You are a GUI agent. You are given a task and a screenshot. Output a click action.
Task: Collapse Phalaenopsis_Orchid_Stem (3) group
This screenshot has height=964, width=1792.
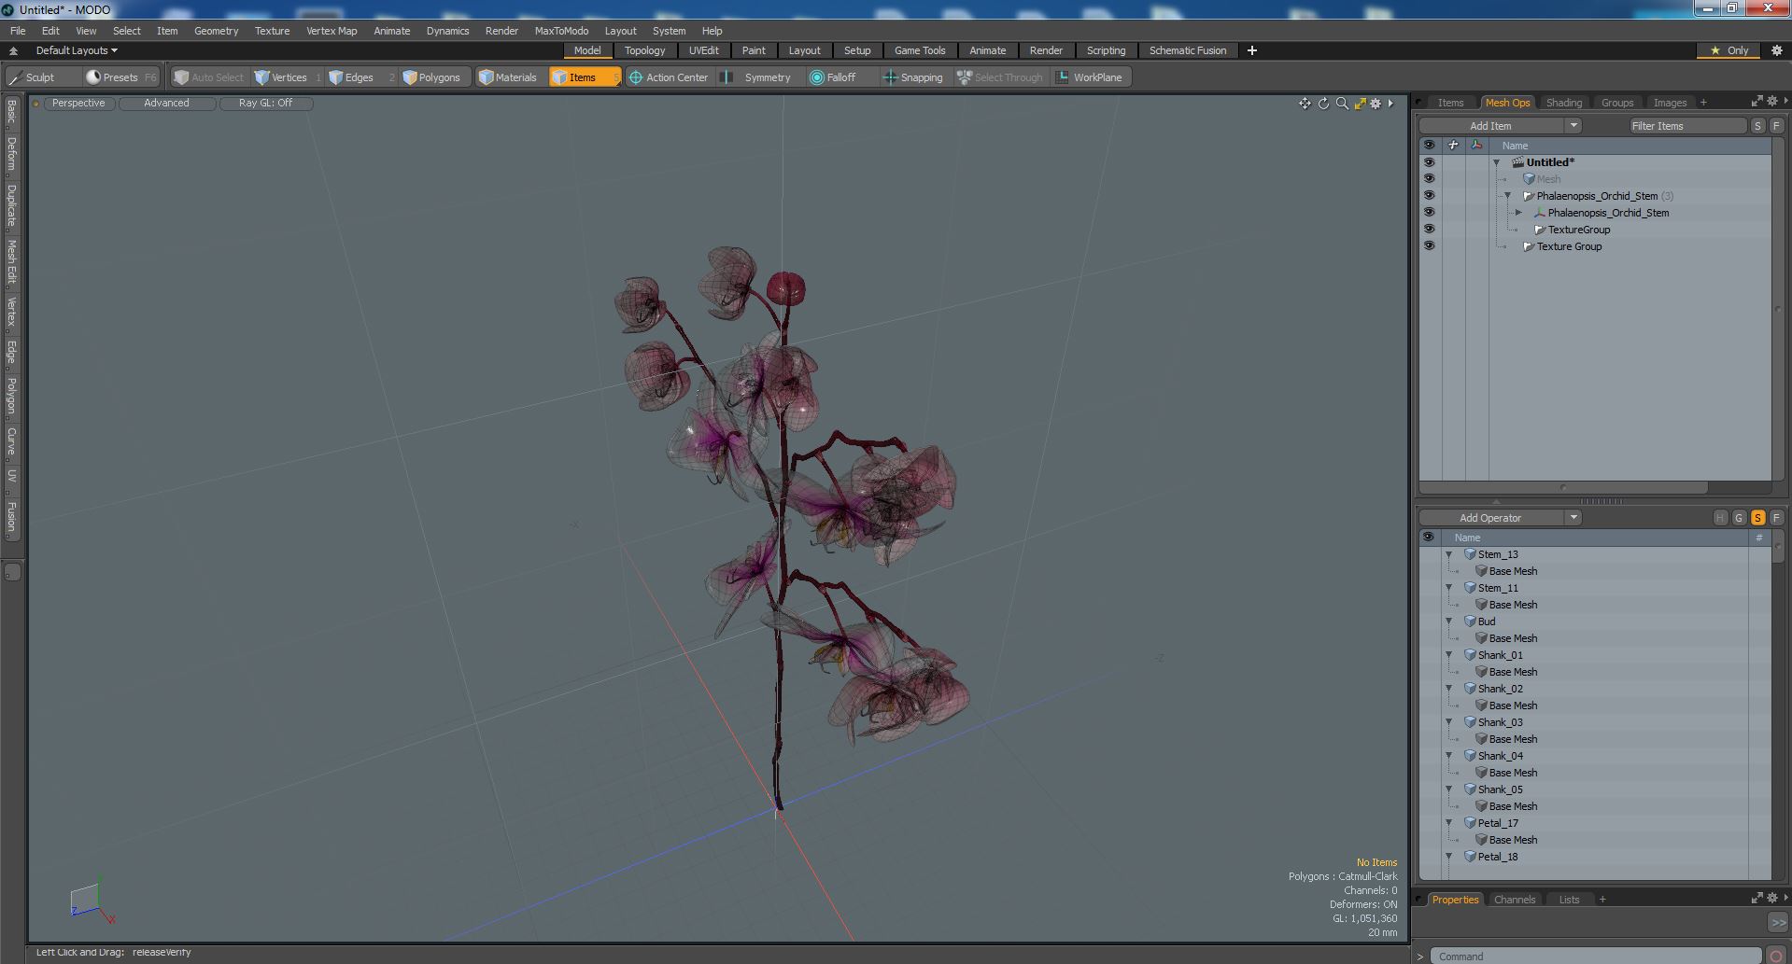(1508, 196)
